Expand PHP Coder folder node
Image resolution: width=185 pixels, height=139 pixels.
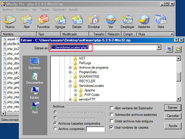(x=75, y=95)
